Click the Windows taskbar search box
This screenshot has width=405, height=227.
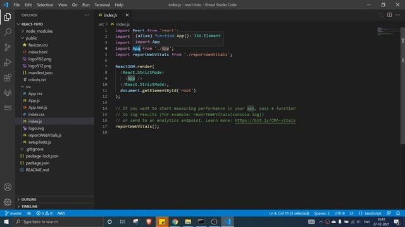58,221
